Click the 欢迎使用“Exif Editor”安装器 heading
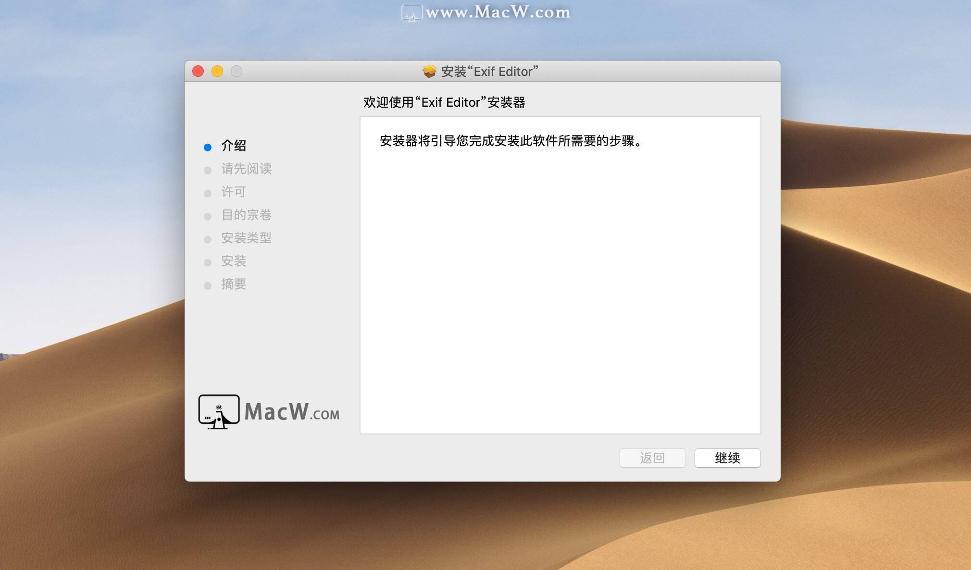This screenshot has height=570, width=971. (444, 102)
